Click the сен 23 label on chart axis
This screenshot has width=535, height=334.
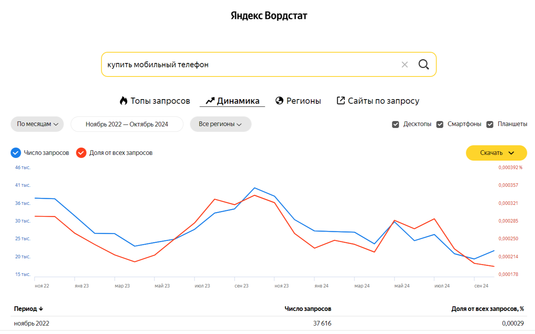(x=242, y=286)
